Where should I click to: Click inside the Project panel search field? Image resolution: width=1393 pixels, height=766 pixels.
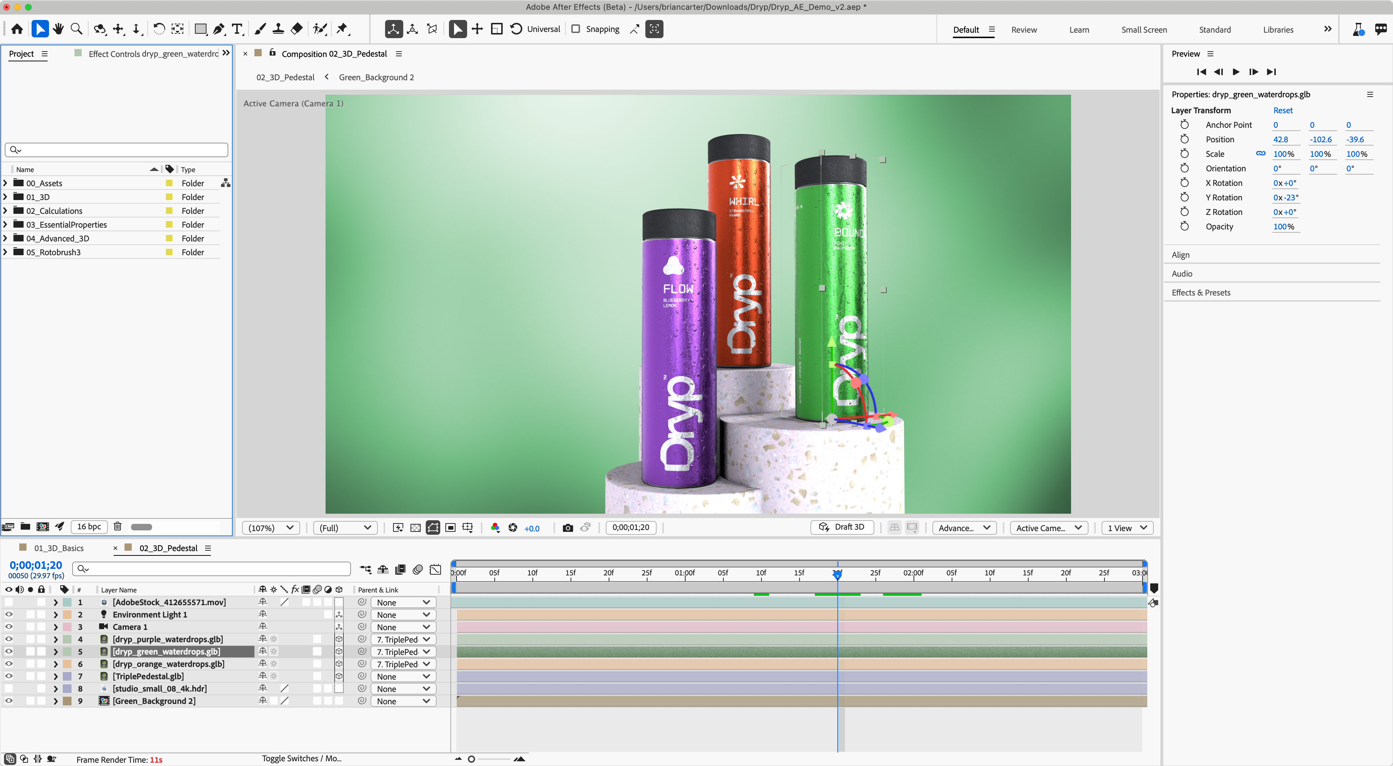(x=116, y=150)
